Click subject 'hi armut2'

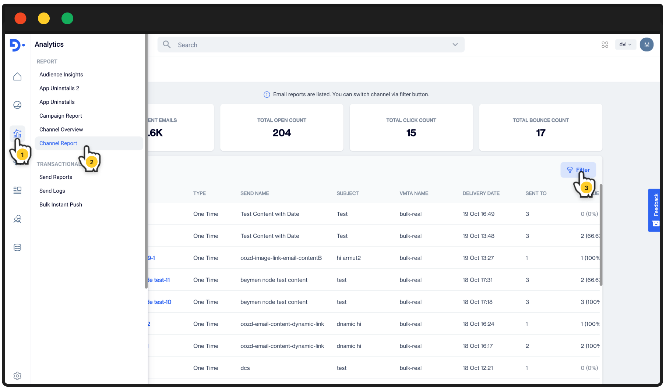tap(349, 258)
